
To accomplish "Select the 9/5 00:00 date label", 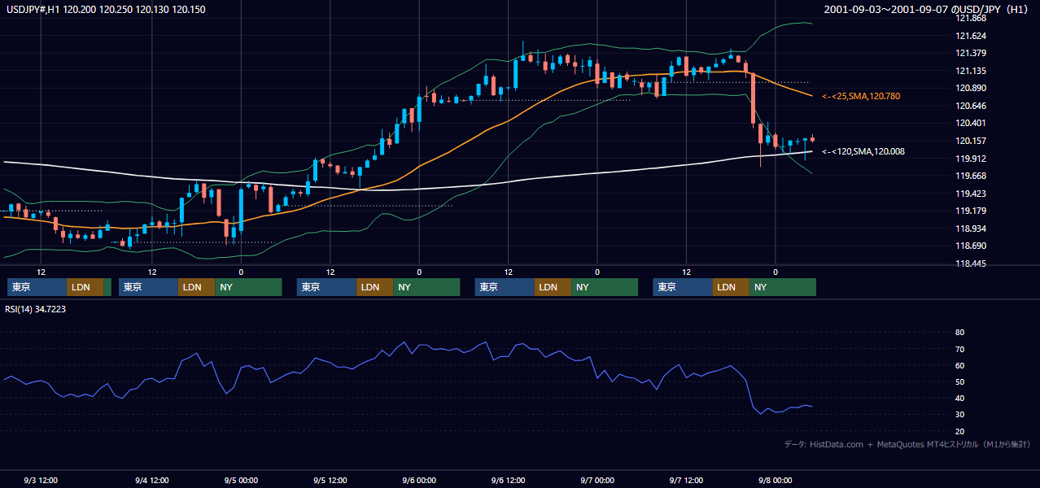I will point(241,480).
